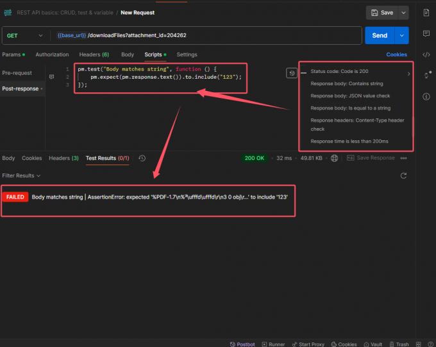Open the documentation icon in right sidebar

[426, 13]
